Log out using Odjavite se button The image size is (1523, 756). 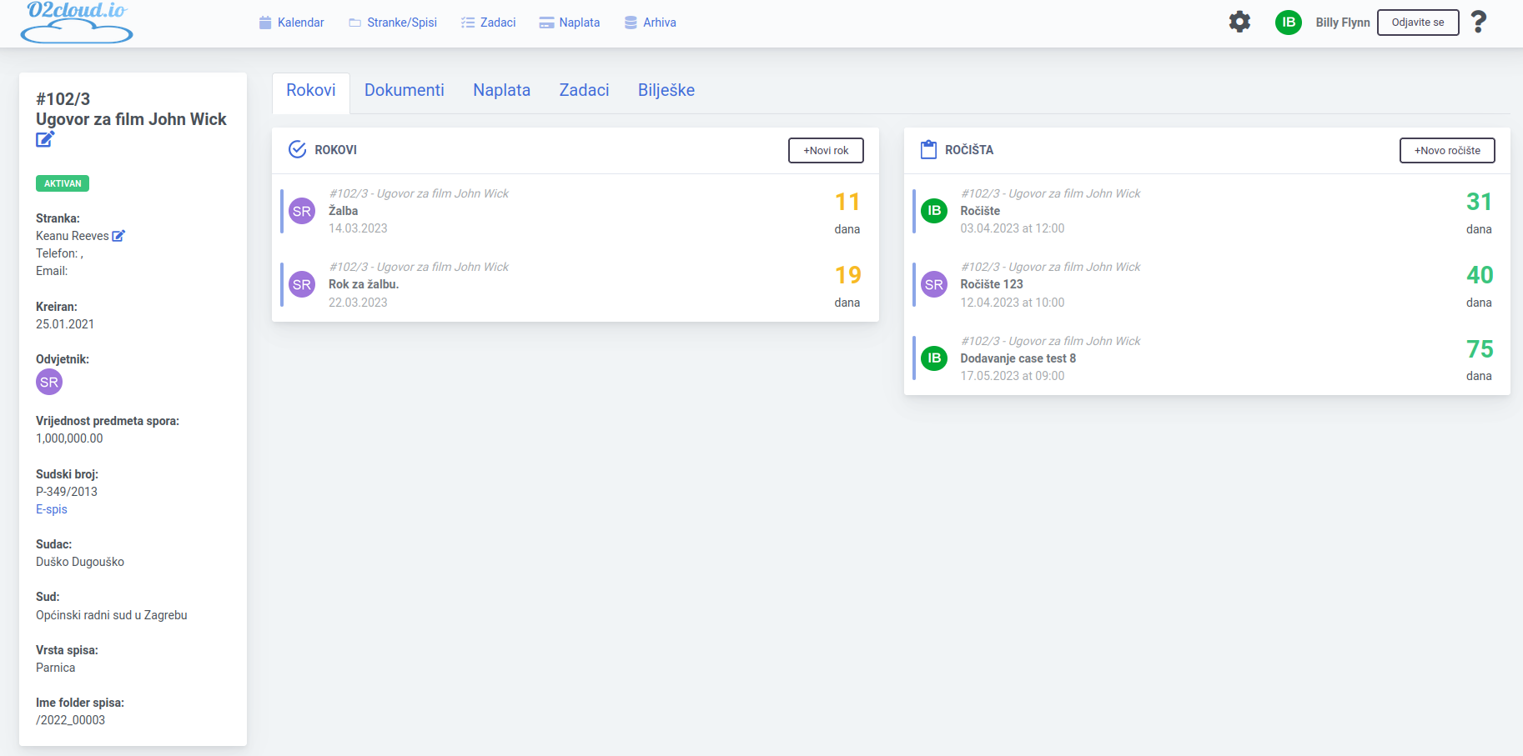(x=1417, y=23)
